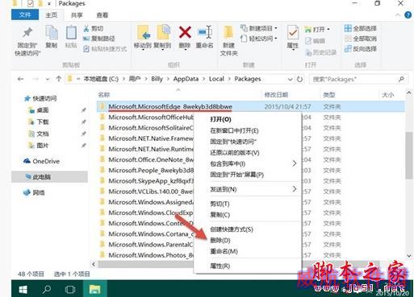Select Documents (文档) in sidebar
The width and height of the screenshot is (414, 297).
click(38, 134)
